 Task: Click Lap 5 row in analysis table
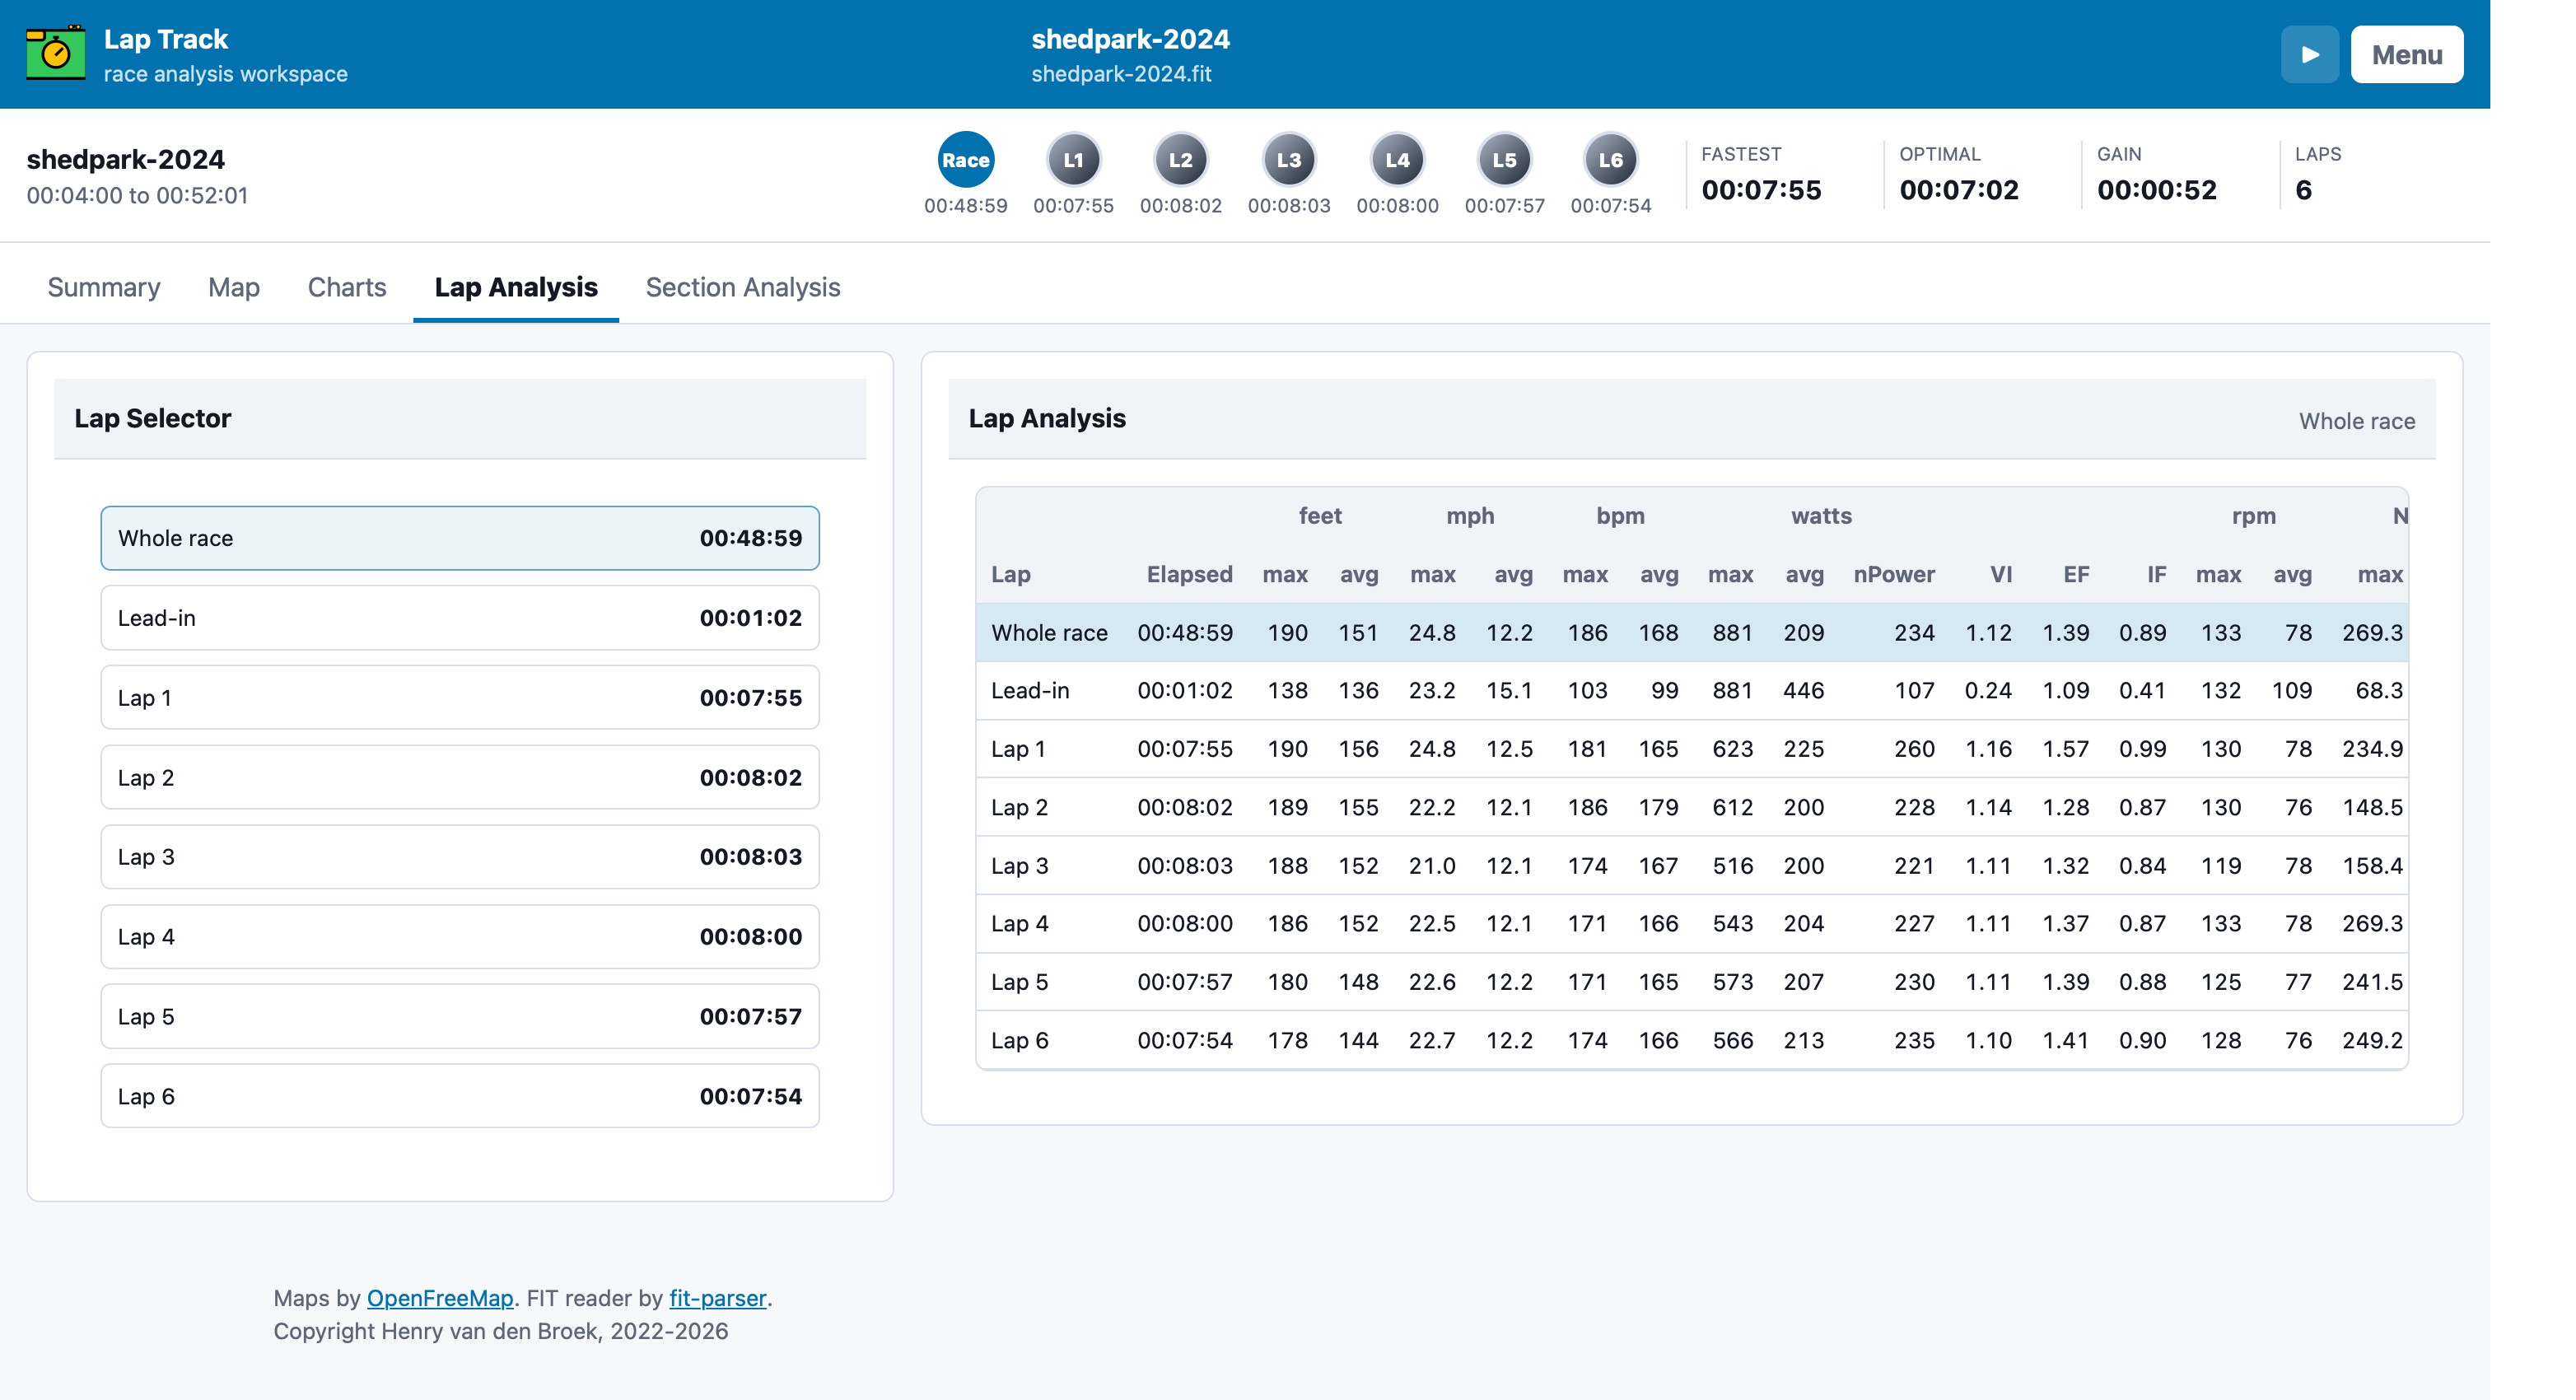point(1691,982)
